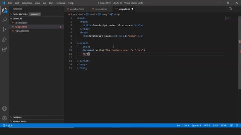Open the Run menu

51,3
